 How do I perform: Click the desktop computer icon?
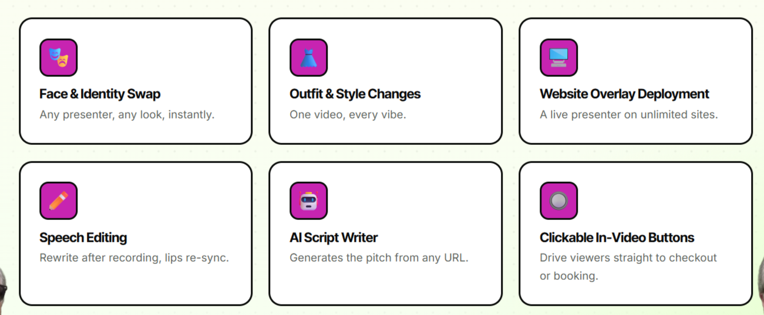click(x=558, y=57)
